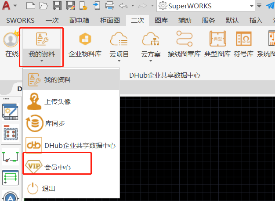Expand the 我的资料 dropdown arrow
Screen dimensions: 275x201
tap(42, 61)
